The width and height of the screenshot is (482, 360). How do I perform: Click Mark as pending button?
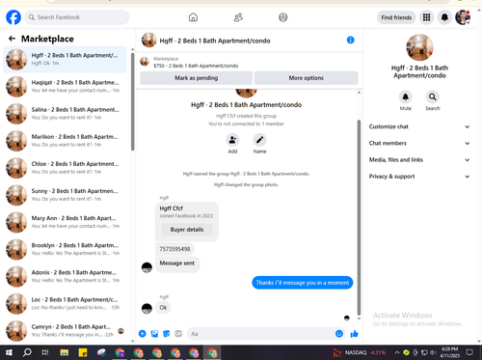click(x=196, y=78)
